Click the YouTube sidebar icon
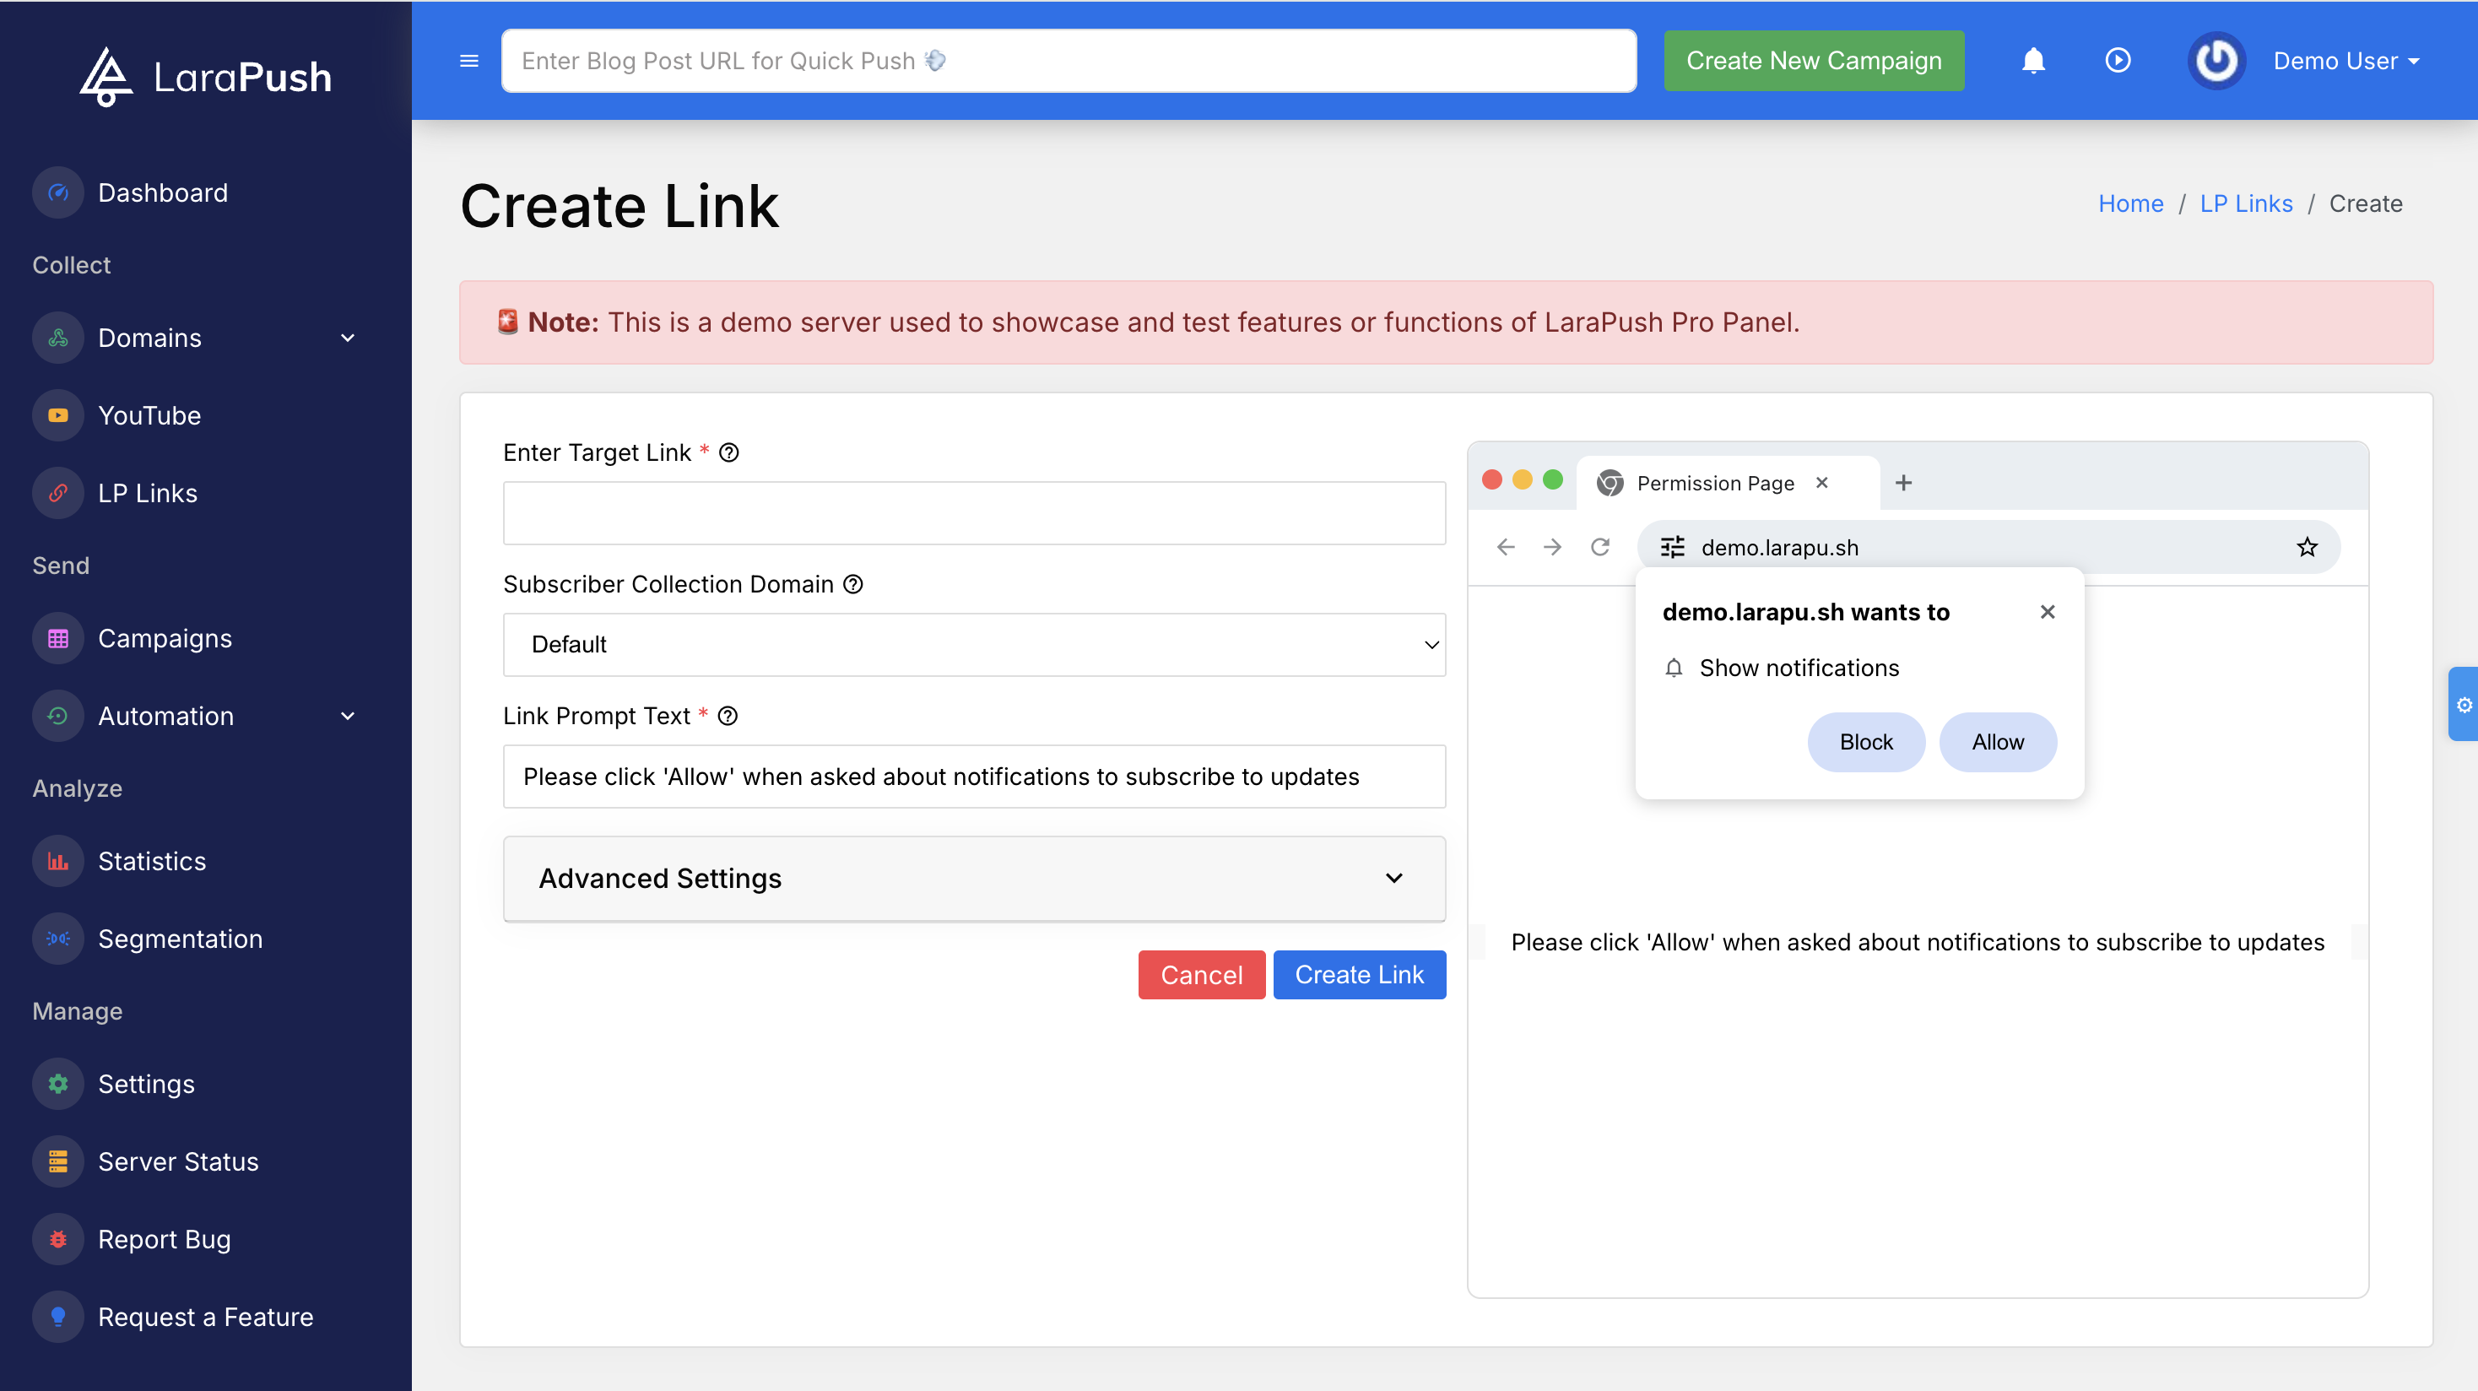2478x1391 pixels. [57, 415]
